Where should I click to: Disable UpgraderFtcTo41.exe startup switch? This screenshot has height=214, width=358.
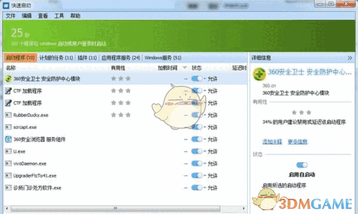click(197, 176)
